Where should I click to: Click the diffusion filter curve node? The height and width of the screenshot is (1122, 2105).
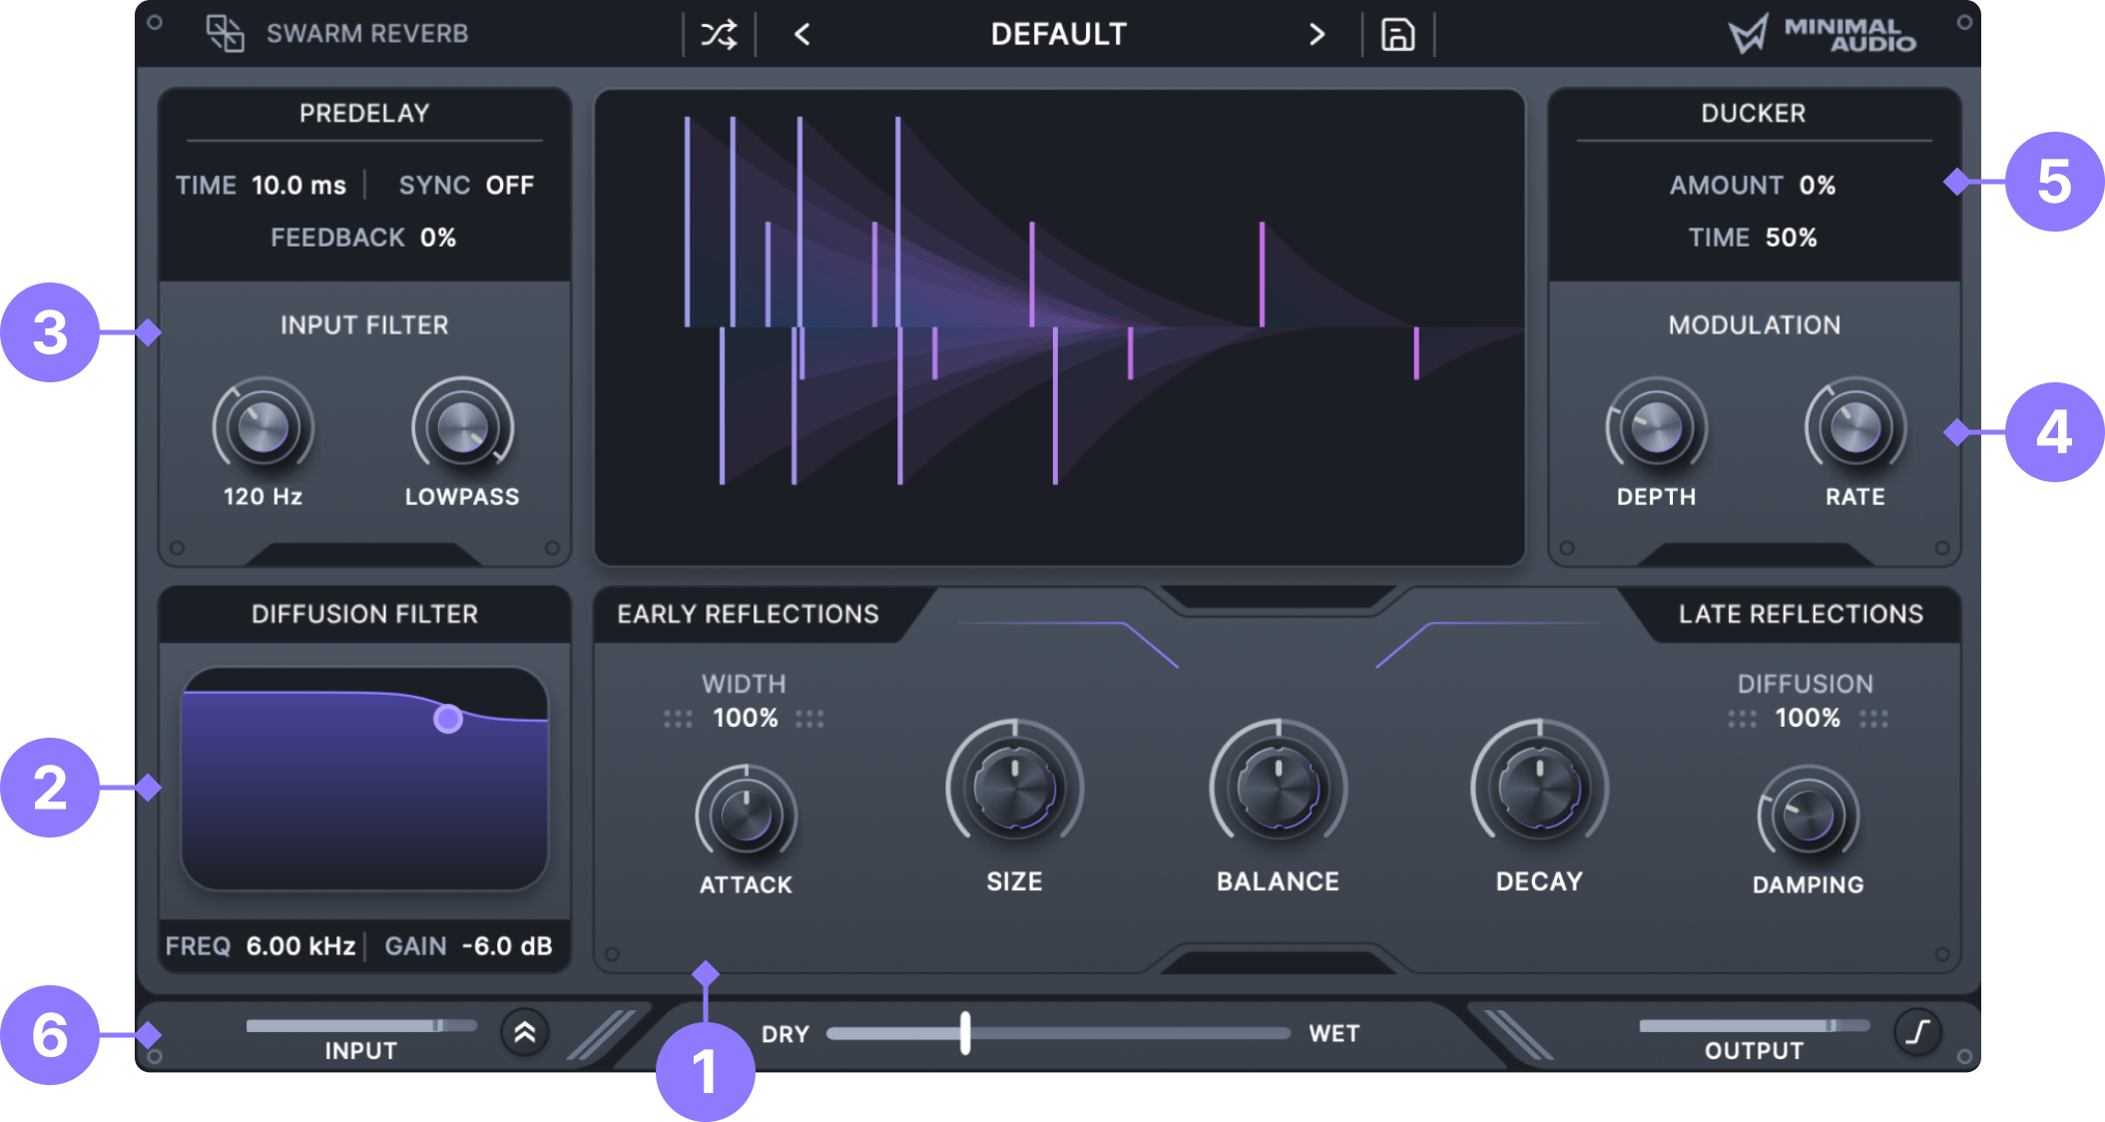[x=449, y=721]
